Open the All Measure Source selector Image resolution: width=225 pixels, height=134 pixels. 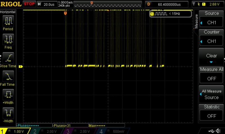pos(211,94)
